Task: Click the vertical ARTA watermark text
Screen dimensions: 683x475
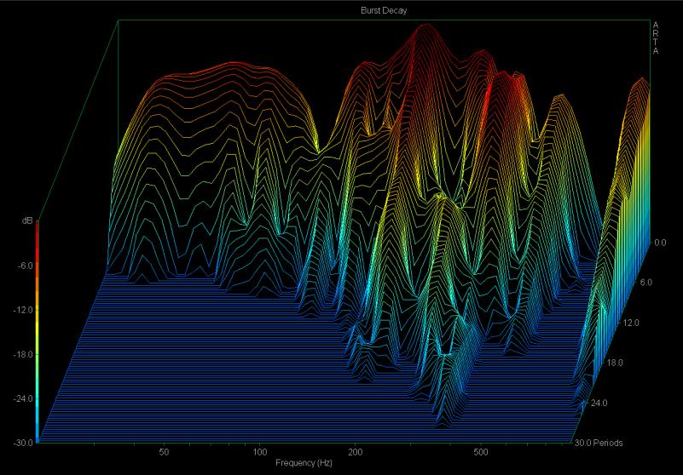Action: [x=655, y=38]
